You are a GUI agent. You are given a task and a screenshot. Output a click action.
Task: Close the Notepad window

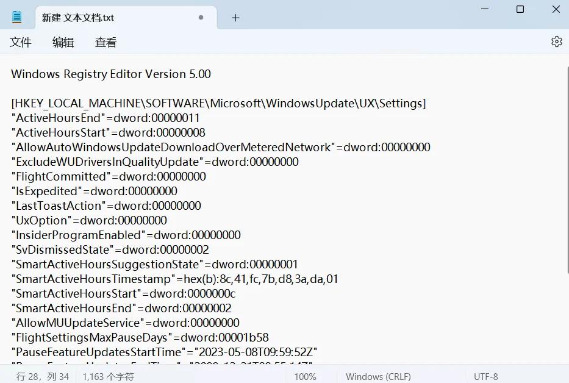[x=556, y=10]
